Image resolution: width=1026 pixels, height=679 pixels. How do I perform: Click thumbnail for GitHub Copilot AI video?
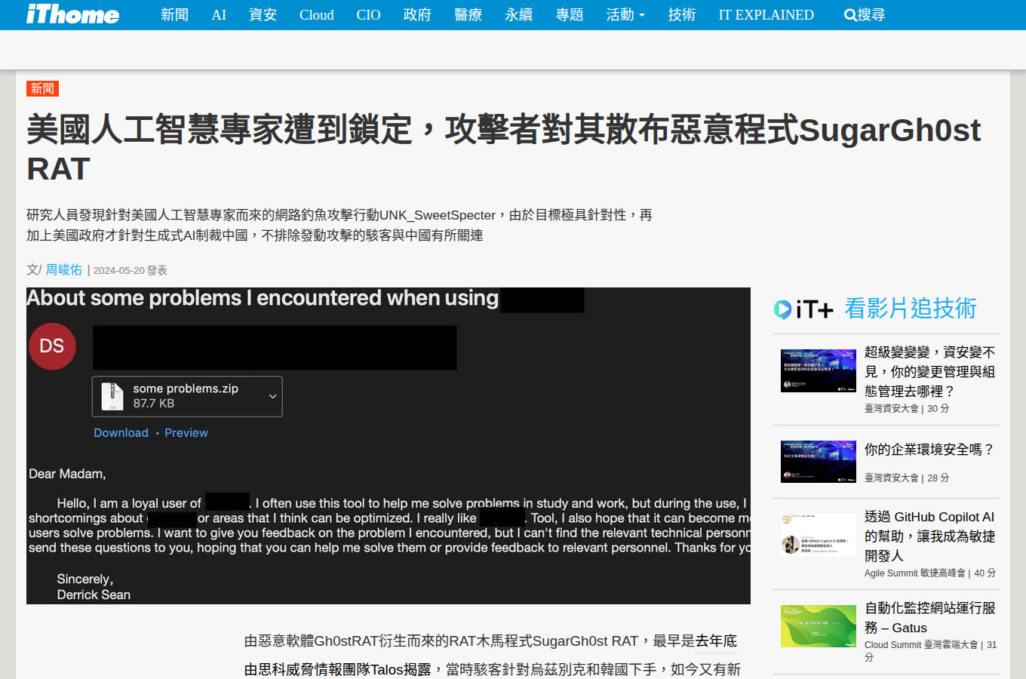pyautogui.click(x=819, y=534)
